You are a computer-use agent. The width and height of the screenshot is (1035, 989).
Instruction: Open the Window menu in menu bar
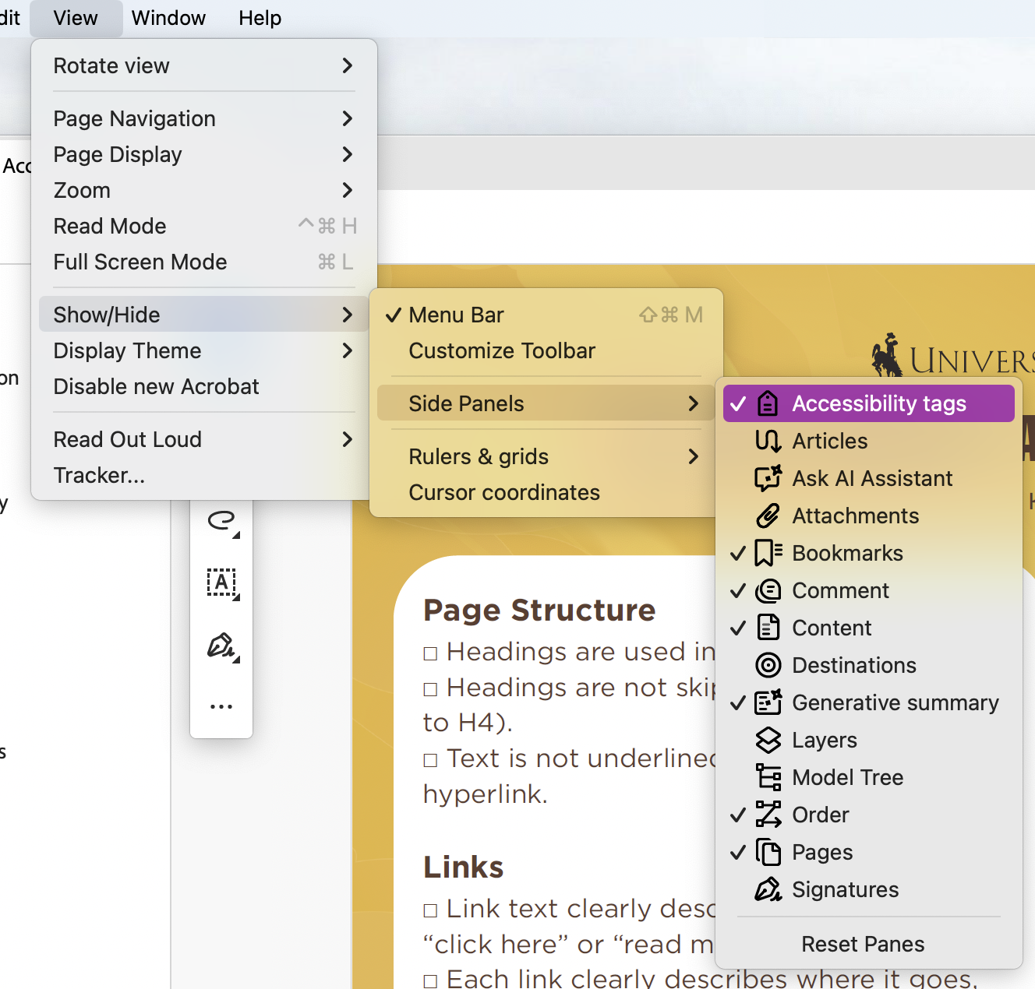[168, 18]
